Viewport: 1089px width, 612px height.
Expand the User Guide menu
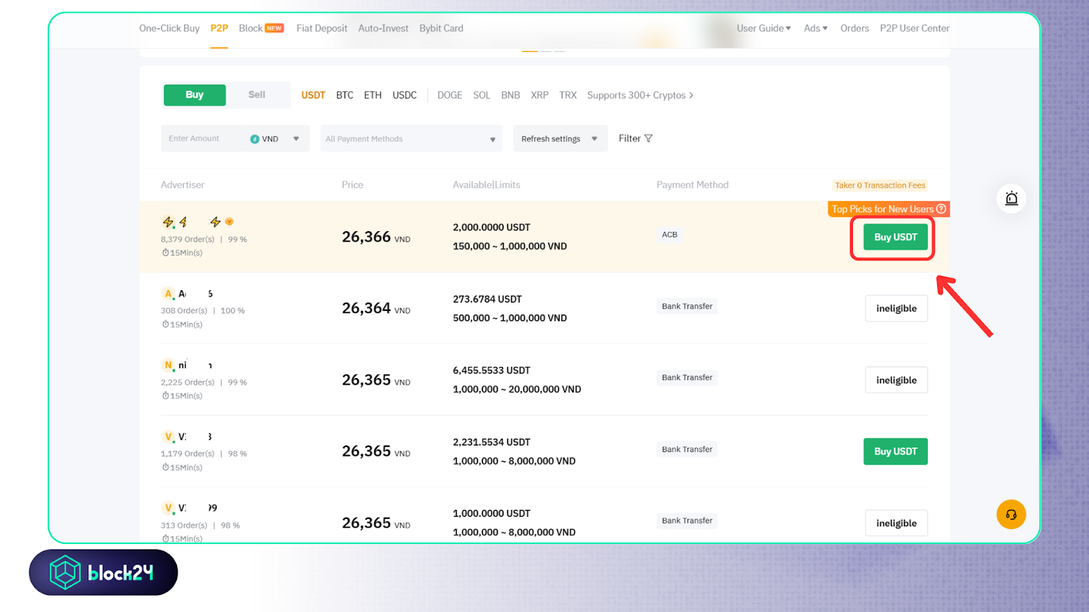(x=764, y=29)
